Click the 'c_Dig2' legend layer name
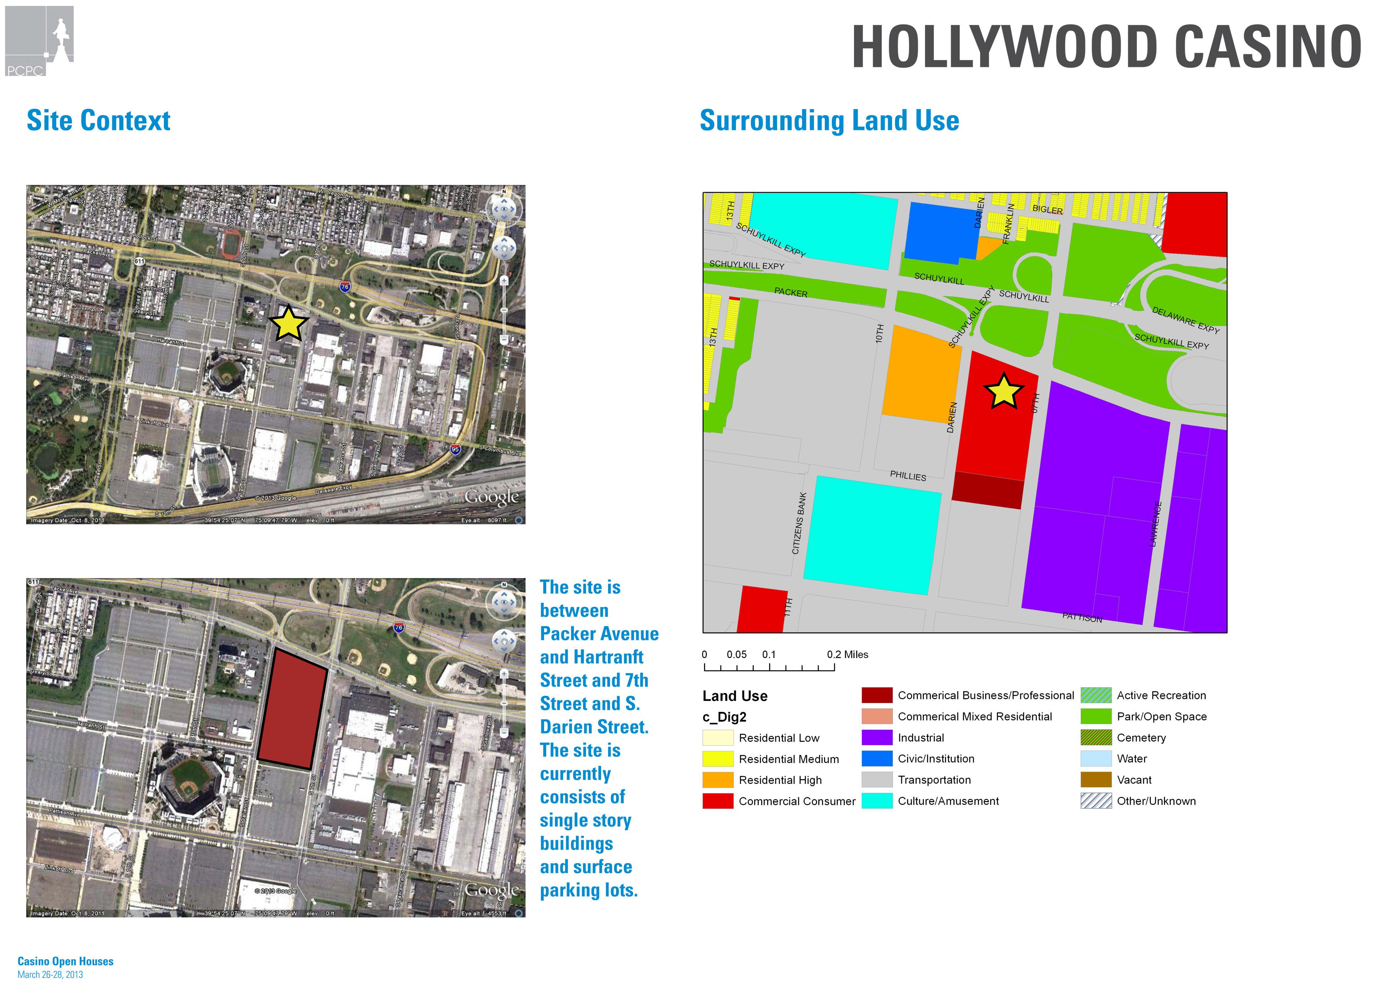Viewport: 1396px width, 982px height. click(x=724, y=717)
